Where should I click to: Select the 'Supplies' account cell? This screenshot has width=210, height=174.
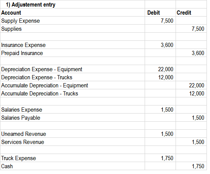73,28
